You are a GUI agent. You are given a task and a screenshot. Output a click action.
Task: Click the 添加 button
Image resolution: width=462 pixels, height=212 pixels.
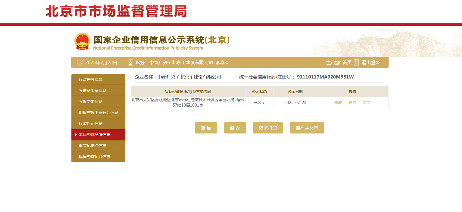coord(206,128)
